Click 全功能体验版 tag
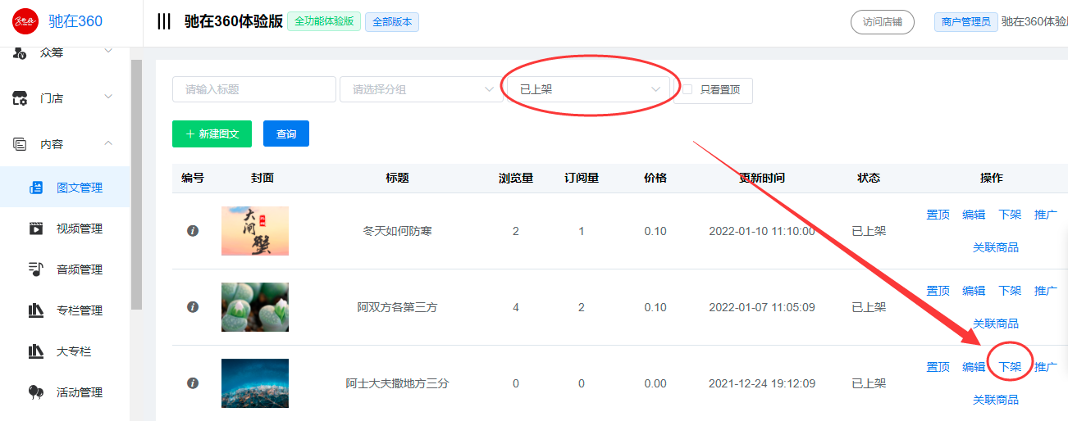 click(x=324, y=21)
